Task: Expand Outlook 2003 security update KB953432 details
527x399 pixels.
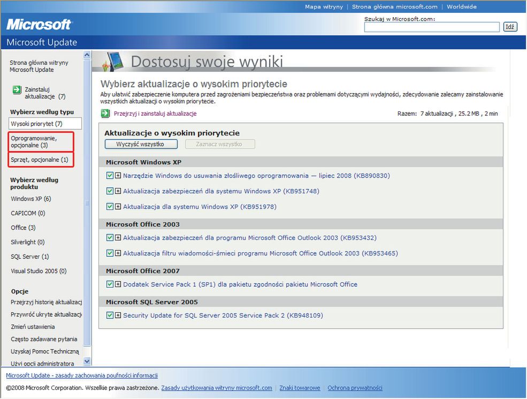Action: coord(118,238)
